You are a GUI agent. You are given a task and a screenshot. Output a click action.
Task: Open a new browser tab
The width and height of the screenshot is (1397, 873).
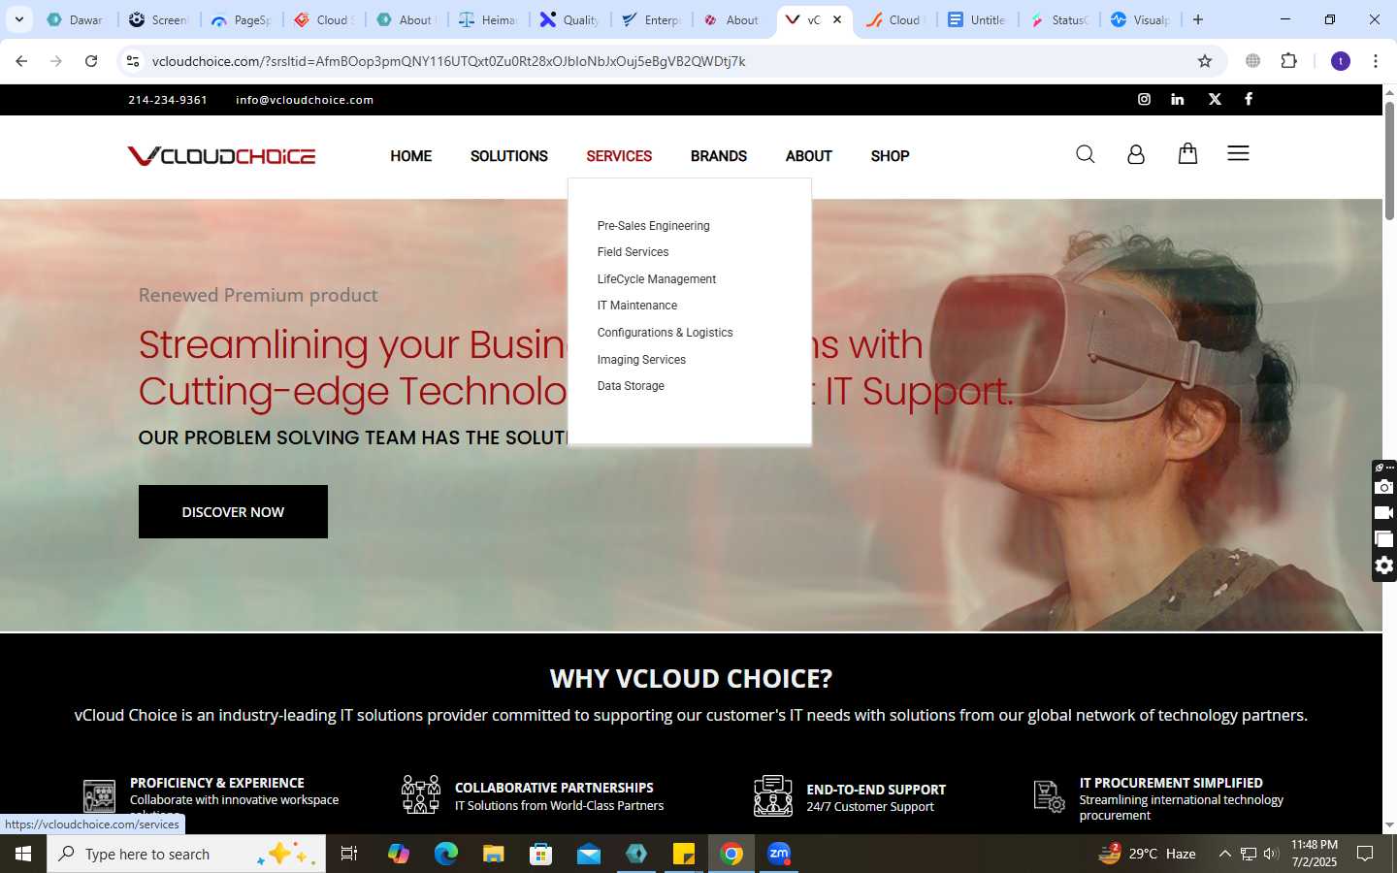1198,19
